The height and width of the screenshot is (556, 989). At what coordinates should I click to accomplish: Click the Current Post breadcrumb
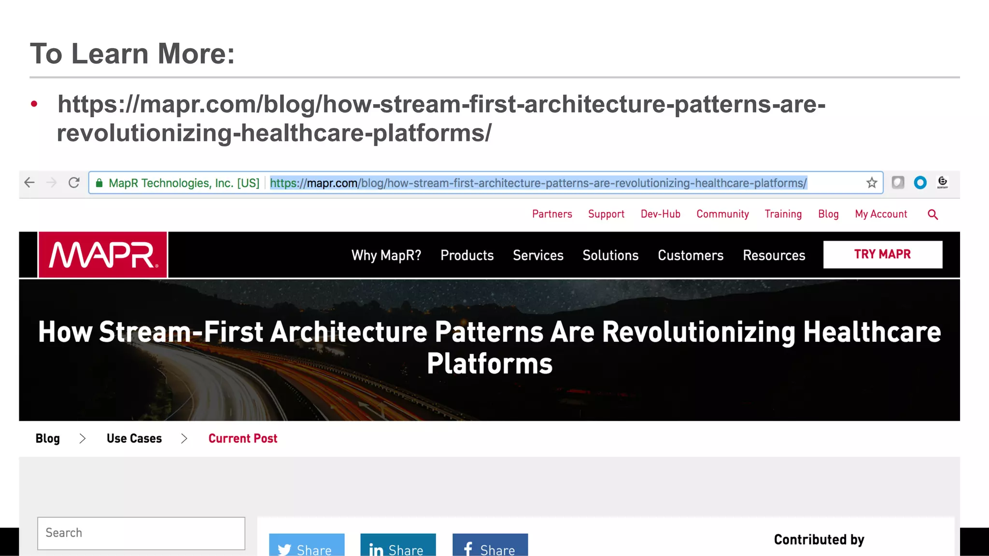(x=243, y=438)
